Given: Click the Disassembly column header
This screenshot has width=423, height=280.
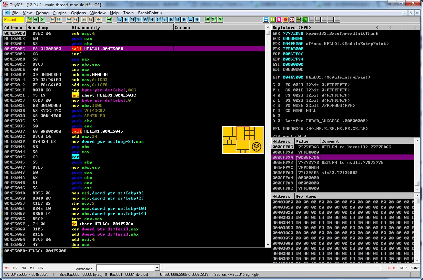Looking at the screenshot, I should pos(122,28).
